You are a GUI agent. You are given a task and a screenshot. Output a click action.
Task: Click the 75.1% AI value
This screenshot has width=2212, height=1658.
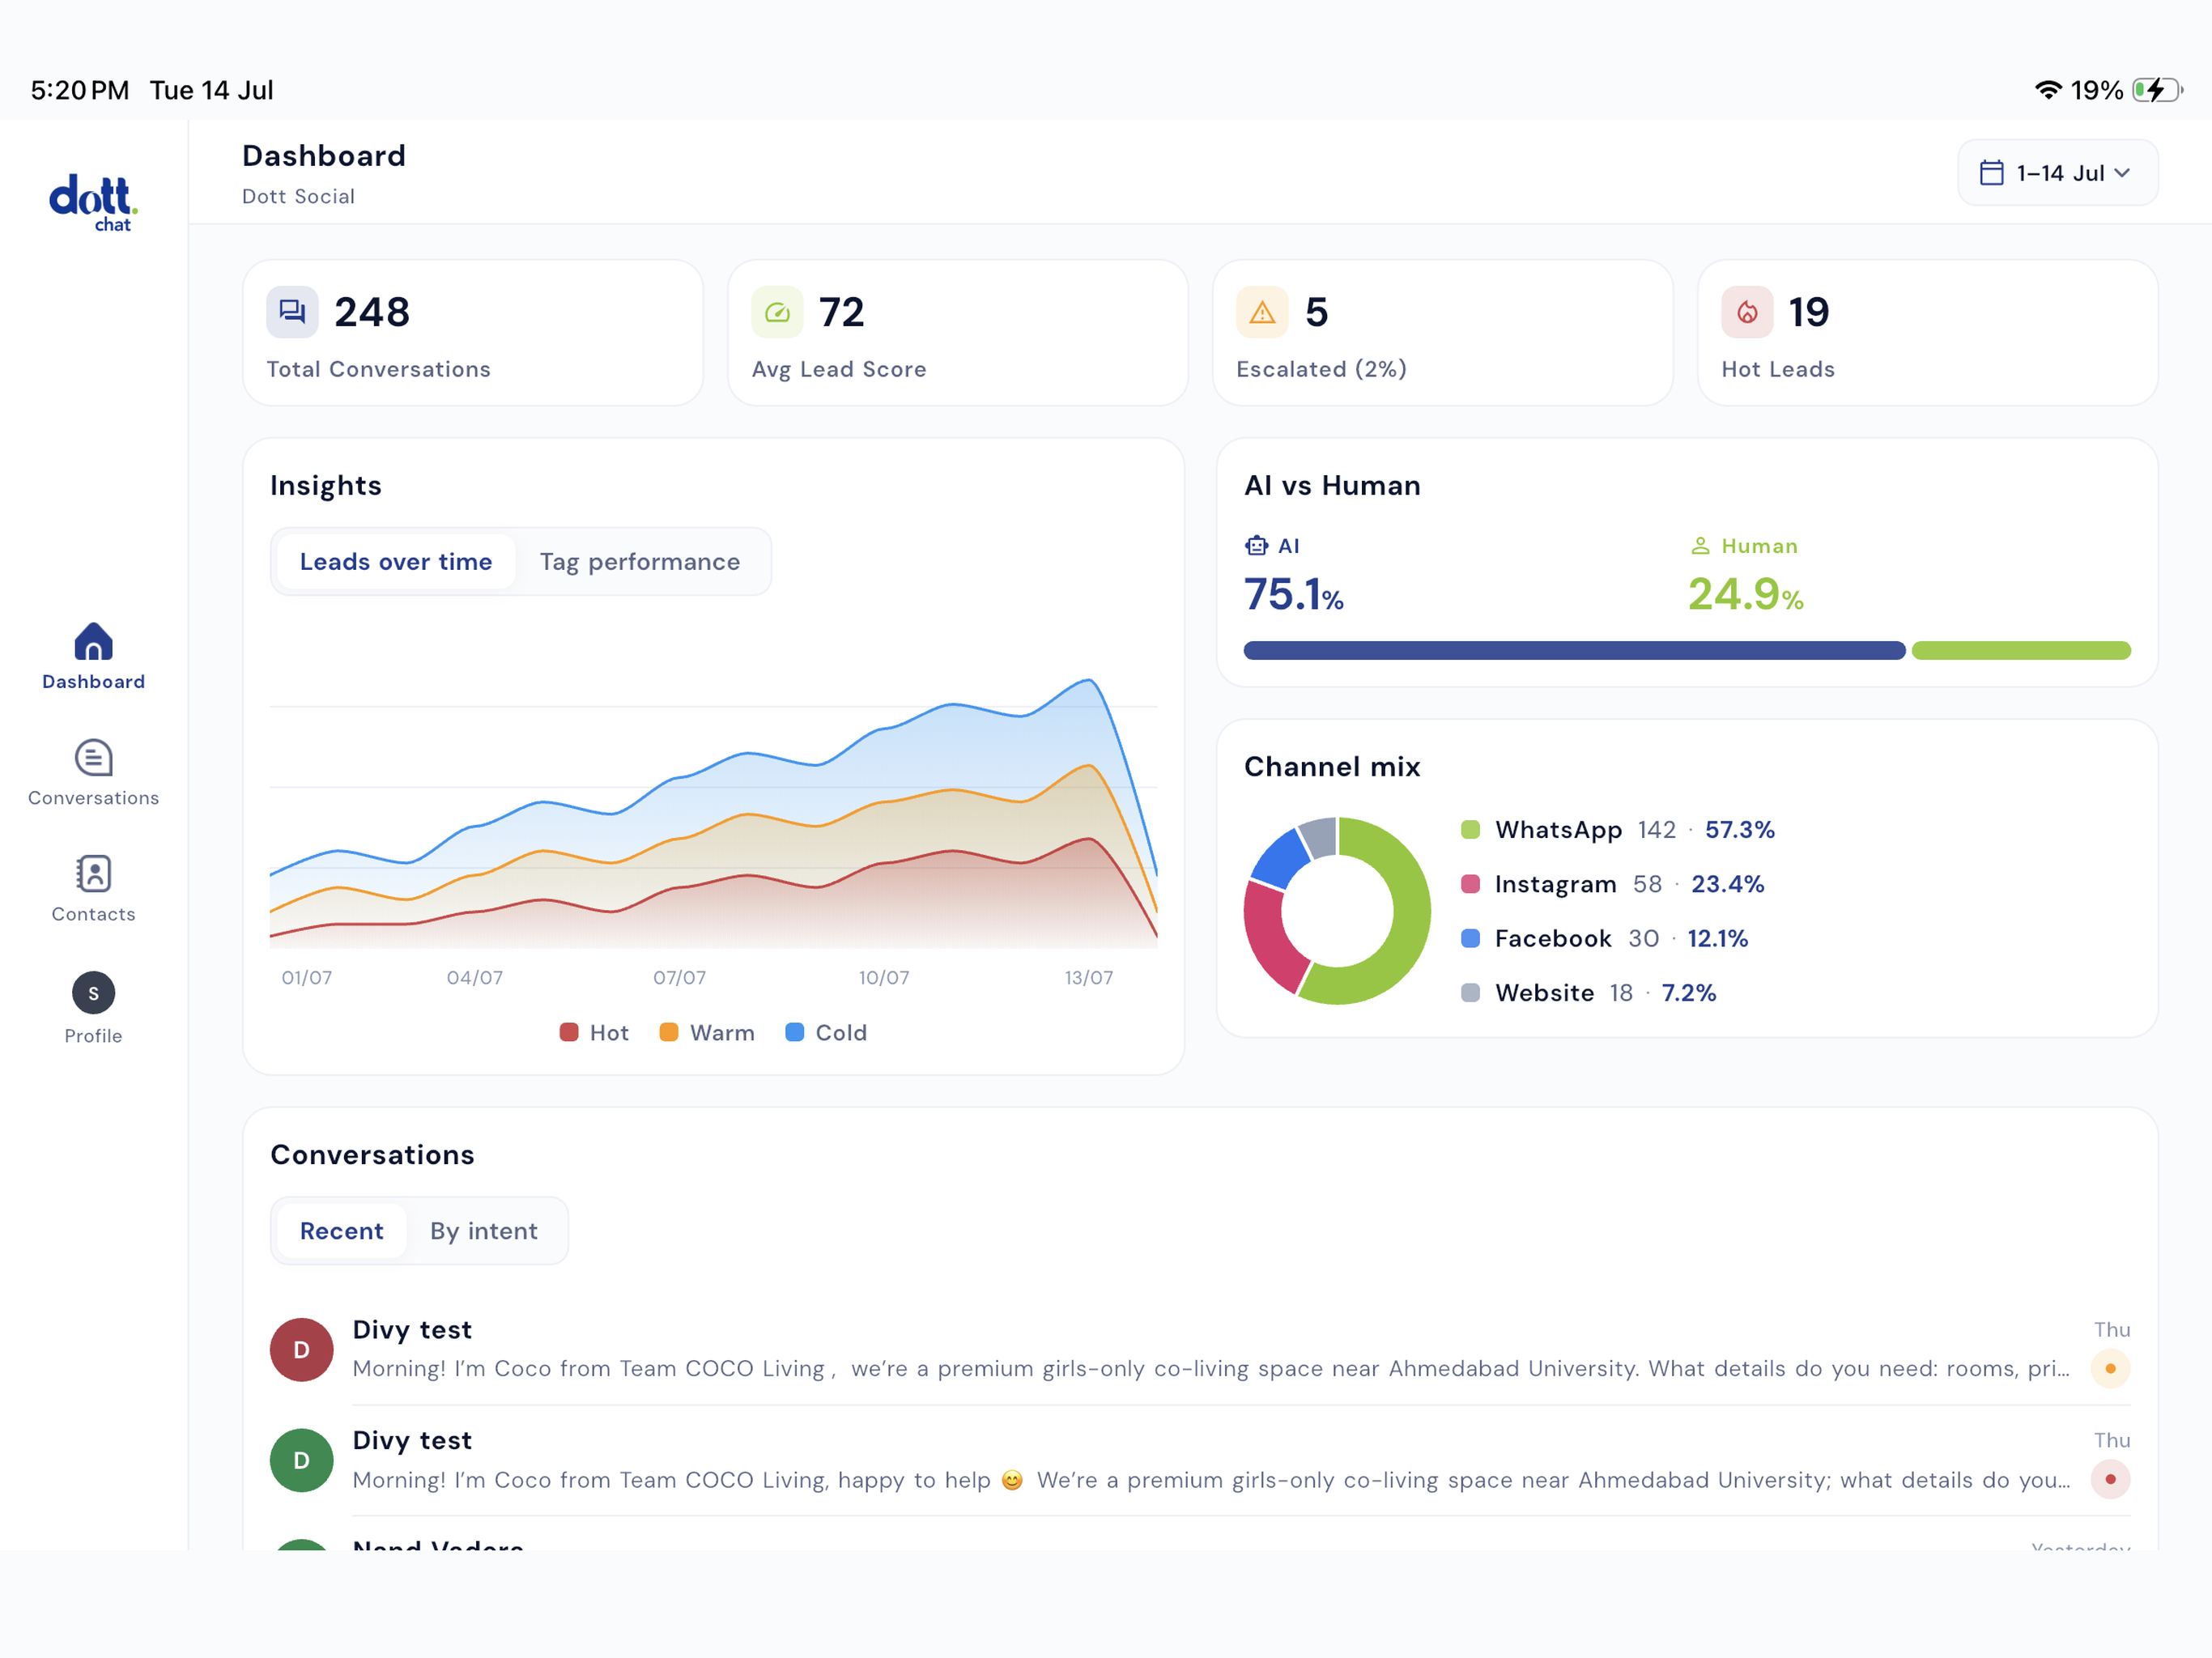(1293, 595)
